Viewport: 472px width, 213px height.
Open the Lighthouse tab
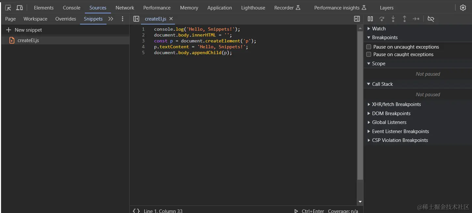coord(253,8)
